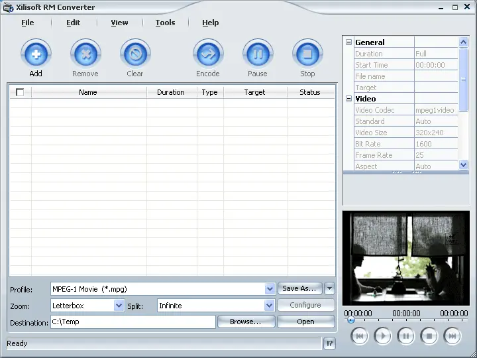
Task: Collapse the General property group
Action: tap(349, 42)
